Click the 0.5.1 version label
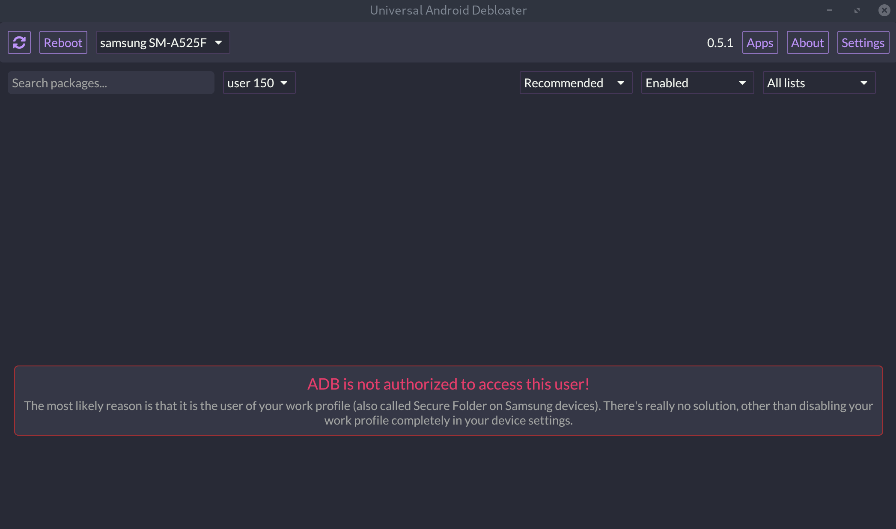 coord(720,42)
